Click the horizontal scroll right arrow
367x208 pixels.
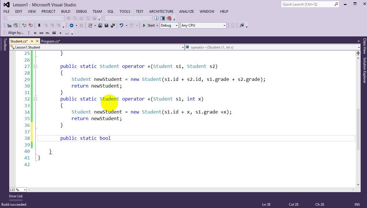[x=353, y=190]
